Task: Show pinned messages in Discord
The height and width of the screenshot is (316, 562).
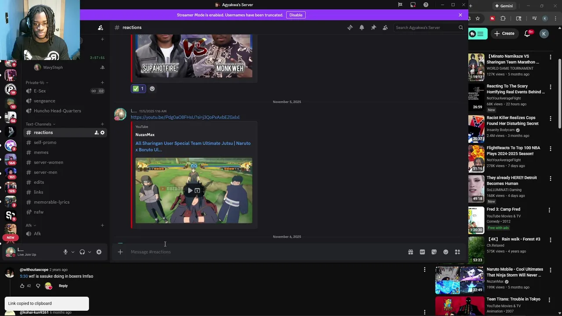Action: 374,27
